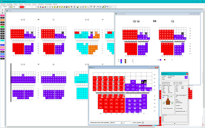Screen dimensions: 205x128
Task: Click the binoculars find icon in toolbar
Action: tap(45, 7)
